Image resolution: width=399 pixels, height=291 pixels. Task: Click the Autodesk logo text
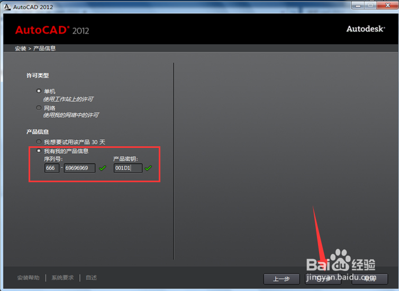(x=366, y=29)
